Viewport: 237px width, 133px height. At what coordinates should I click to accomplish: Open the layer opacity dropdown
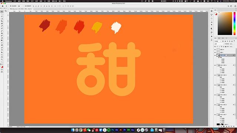231,44
